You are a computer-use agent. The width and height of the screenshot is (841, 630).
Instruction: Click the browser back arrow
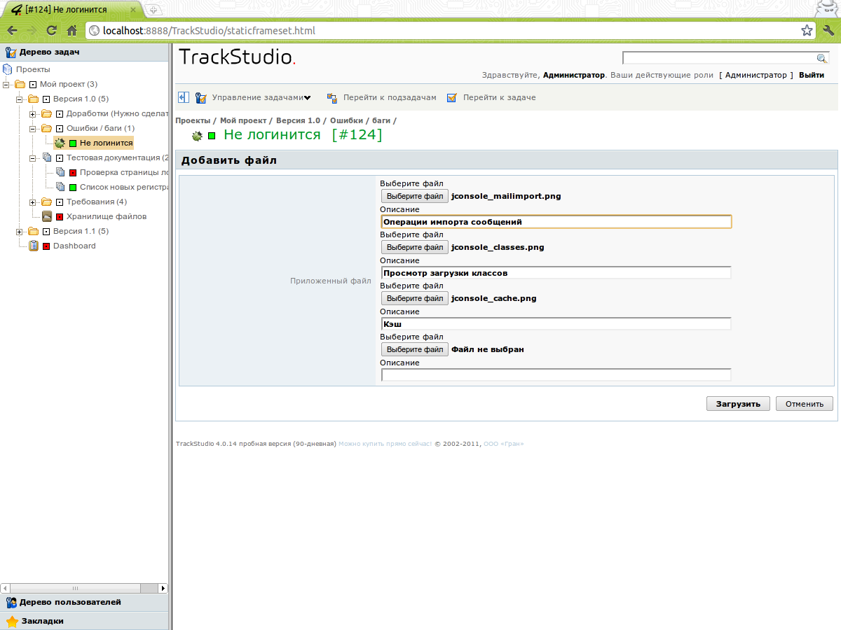(12, 31)
